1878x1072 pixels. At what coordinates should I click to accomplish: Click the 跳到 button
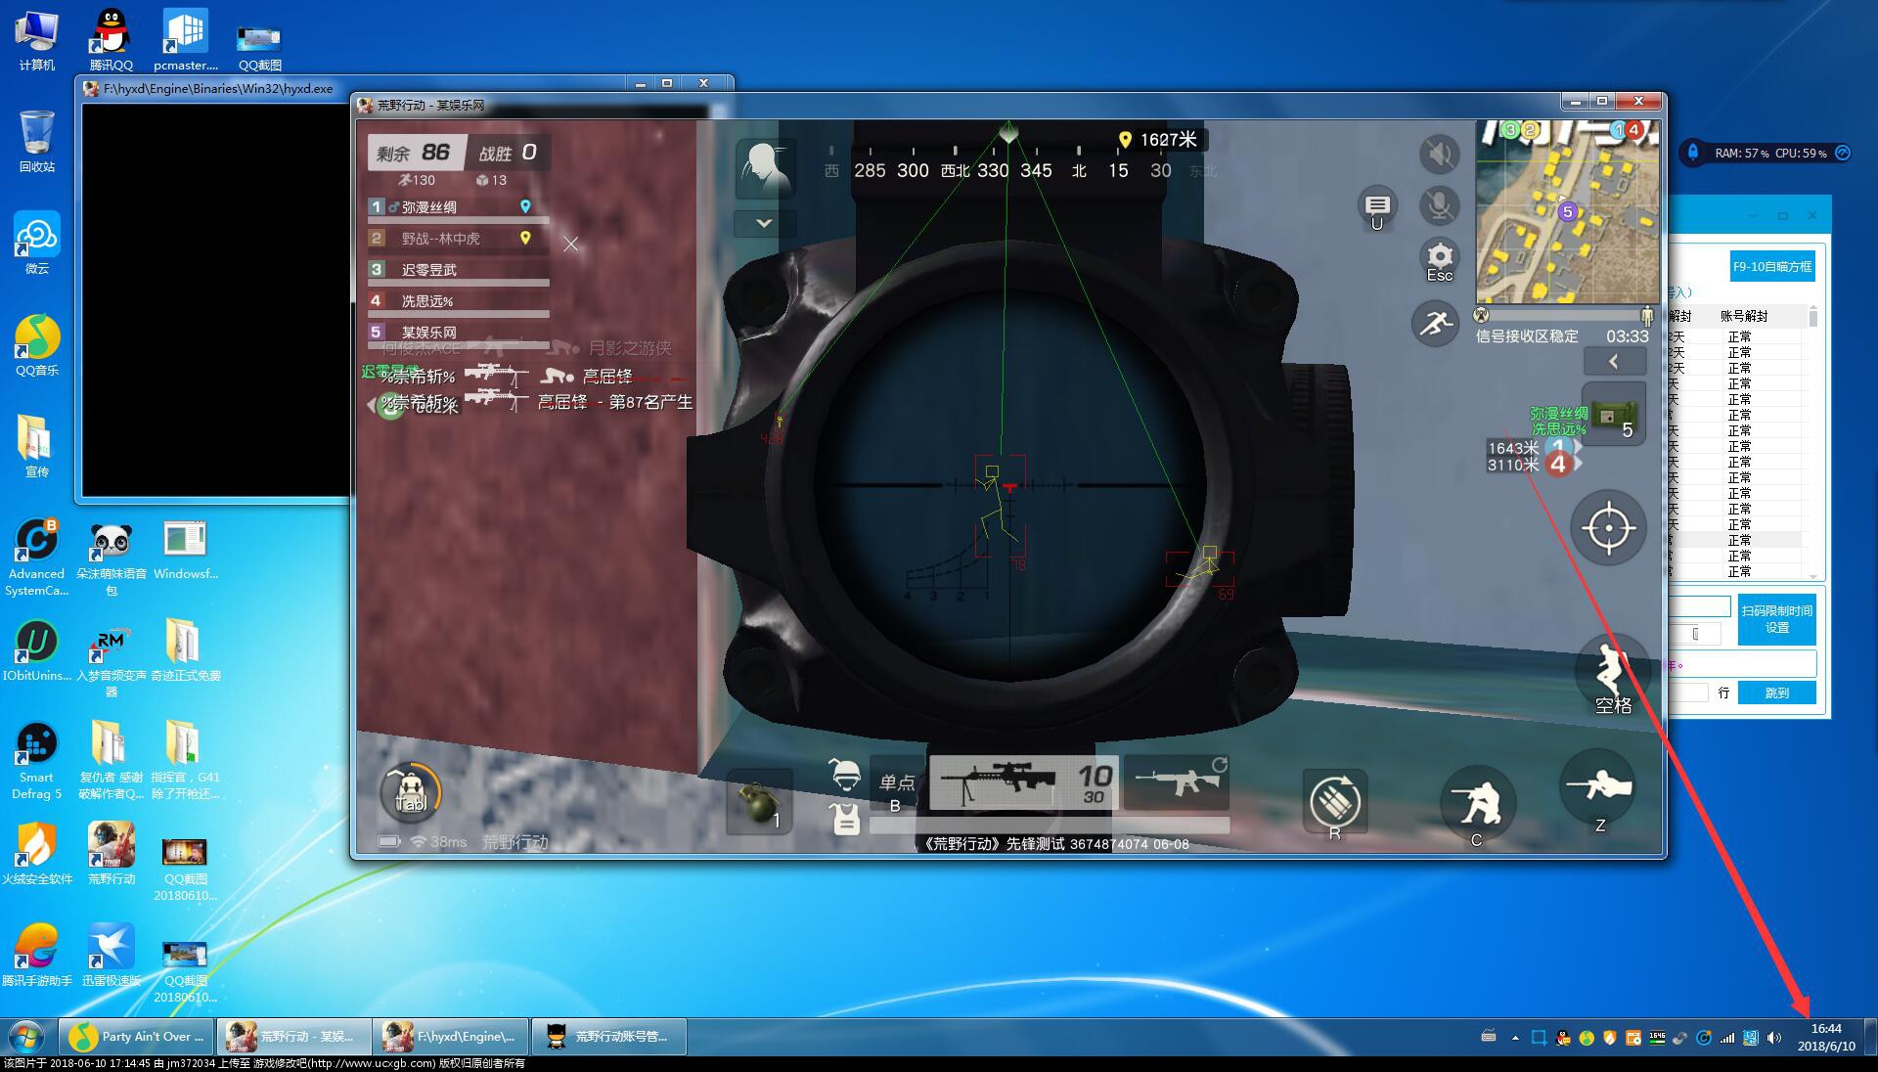click(1777, 692)
